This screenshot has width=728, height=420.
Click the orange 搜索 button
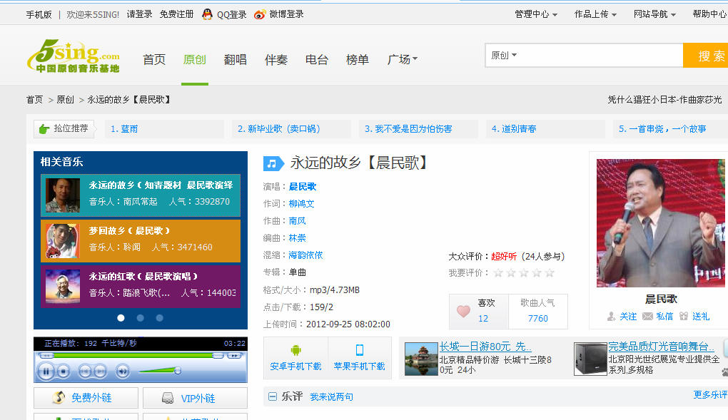pos(706,55)
